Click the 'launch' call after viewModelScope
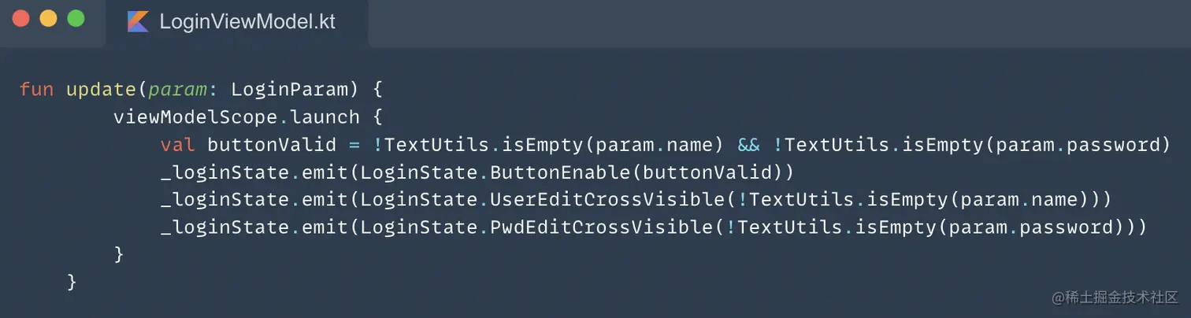The height and width of the screenshot is (318, 1191). tap(325, 117)
